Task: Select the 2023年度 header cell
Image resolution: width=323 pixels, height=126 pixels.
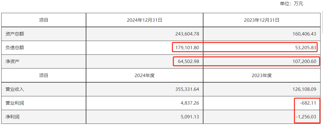Action: point(262,75)
